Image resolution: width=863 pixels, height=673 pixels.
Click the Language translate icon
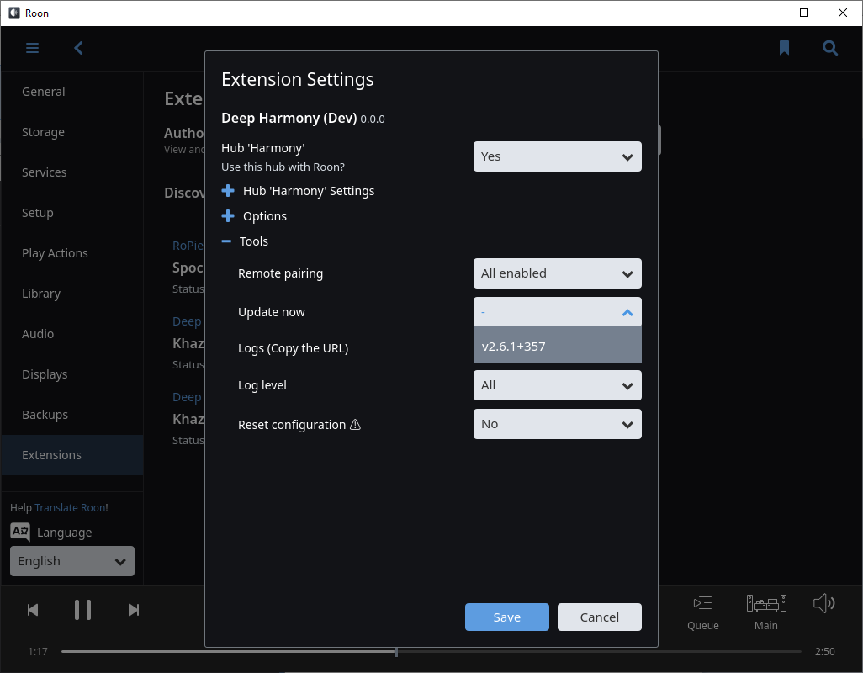[x=20, y=533]
